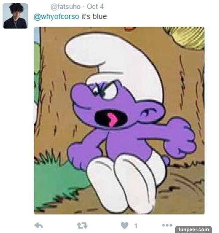The width and height of the screenshot is (219, 233).
Task: Click the smurf's outstretched purple hand
Action: click(180, 137)
